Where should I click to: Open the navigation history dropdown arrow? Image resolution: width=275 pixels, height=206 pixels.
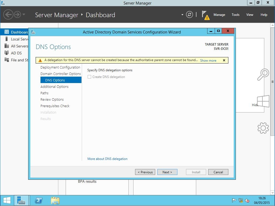tap(24, 14)
